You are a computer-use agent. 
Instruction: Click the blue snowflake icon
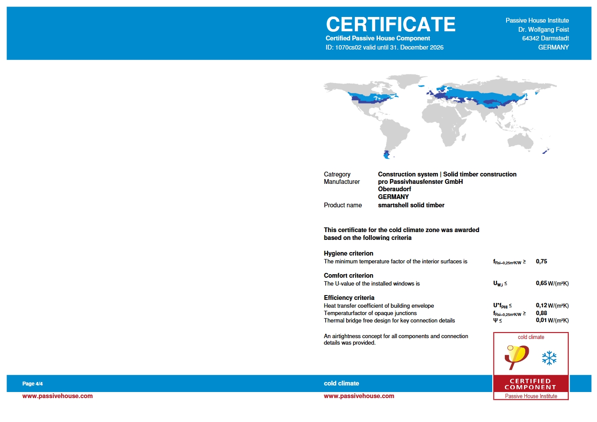(x=549, y=358)
